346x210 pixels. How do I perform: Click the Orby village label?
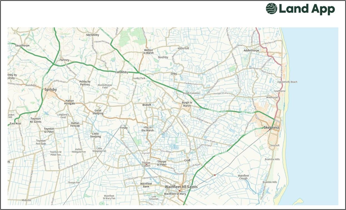coord(174,74)
